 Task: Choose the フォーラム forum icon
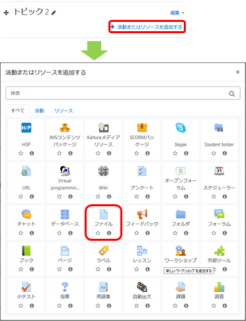219,214
